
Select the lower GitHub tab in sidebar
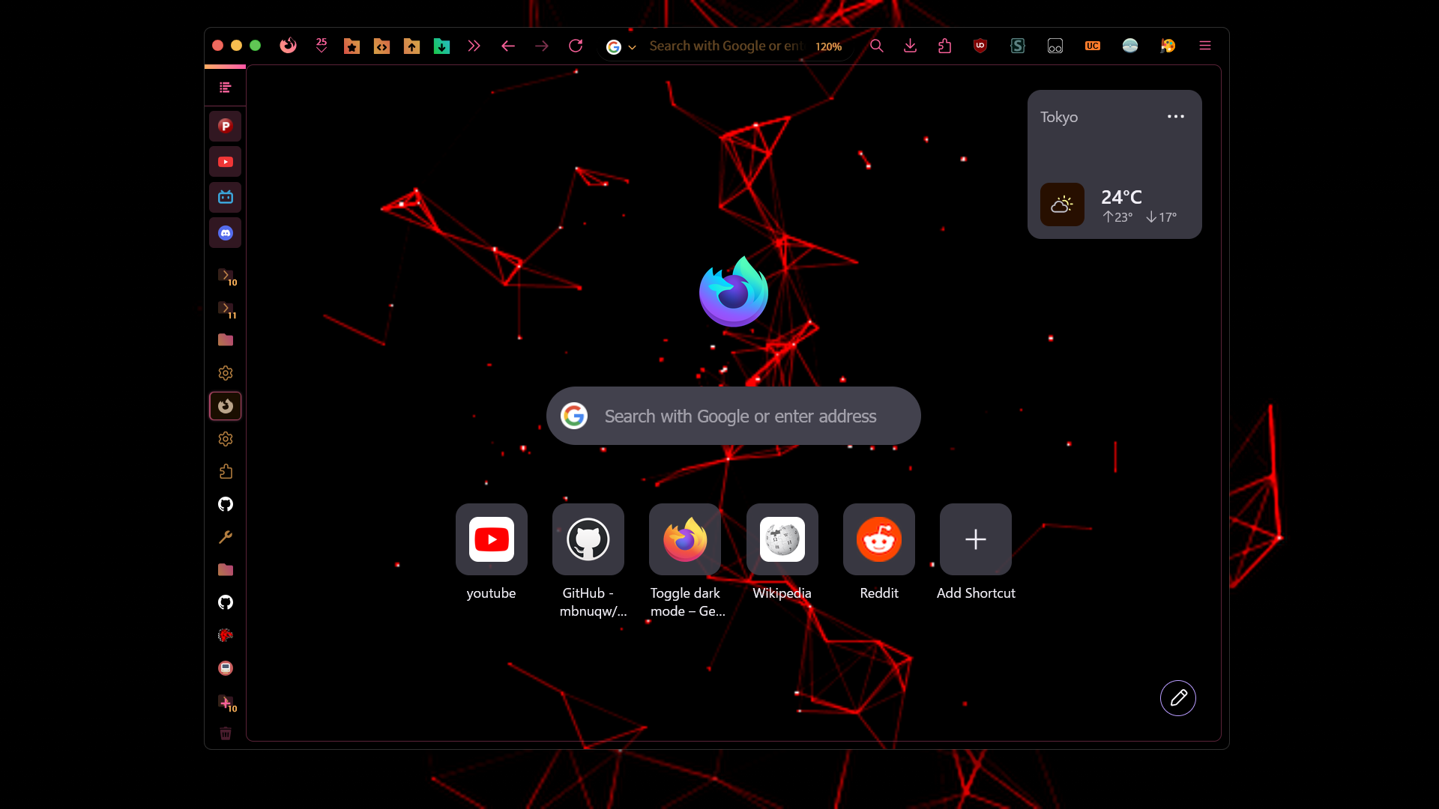(x=226, y=602)
